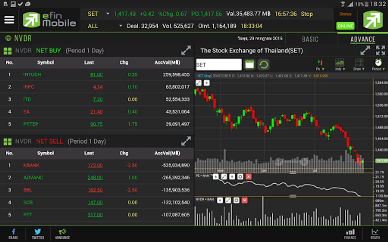Switch to the BASIC tab
This screenshot has width=388, height=242.
tap(310, 39)
